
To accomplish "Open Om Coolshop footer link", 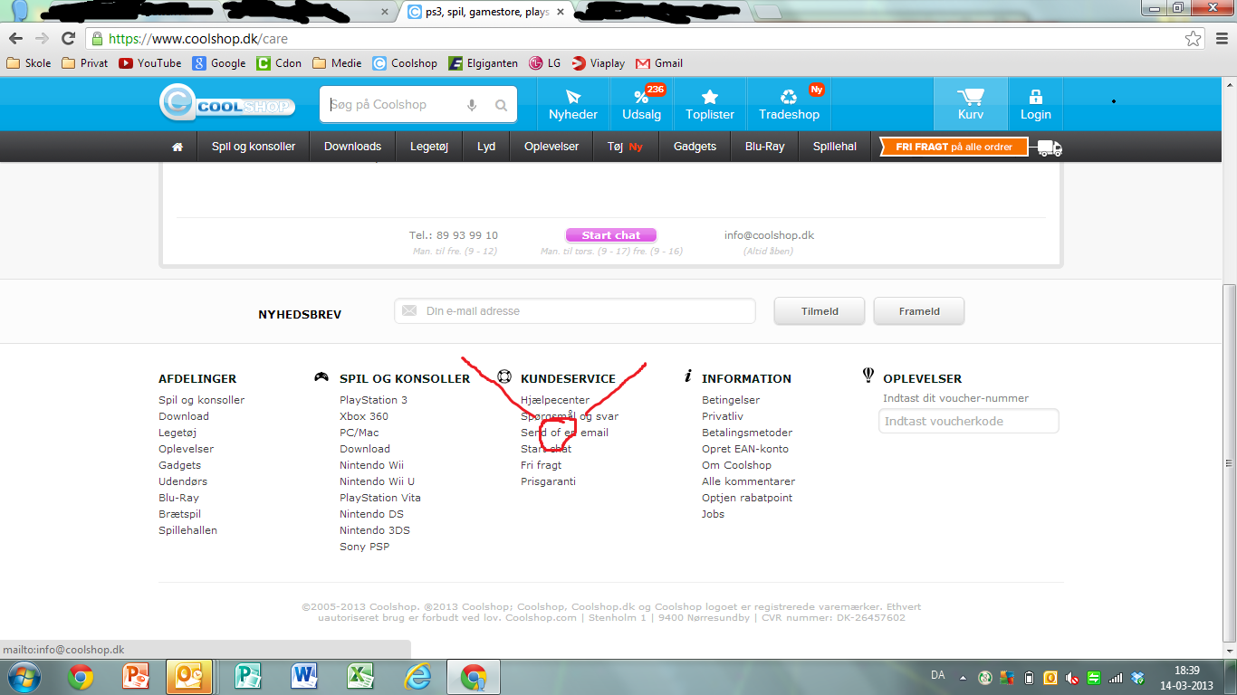I will click(x=736, y=465).
